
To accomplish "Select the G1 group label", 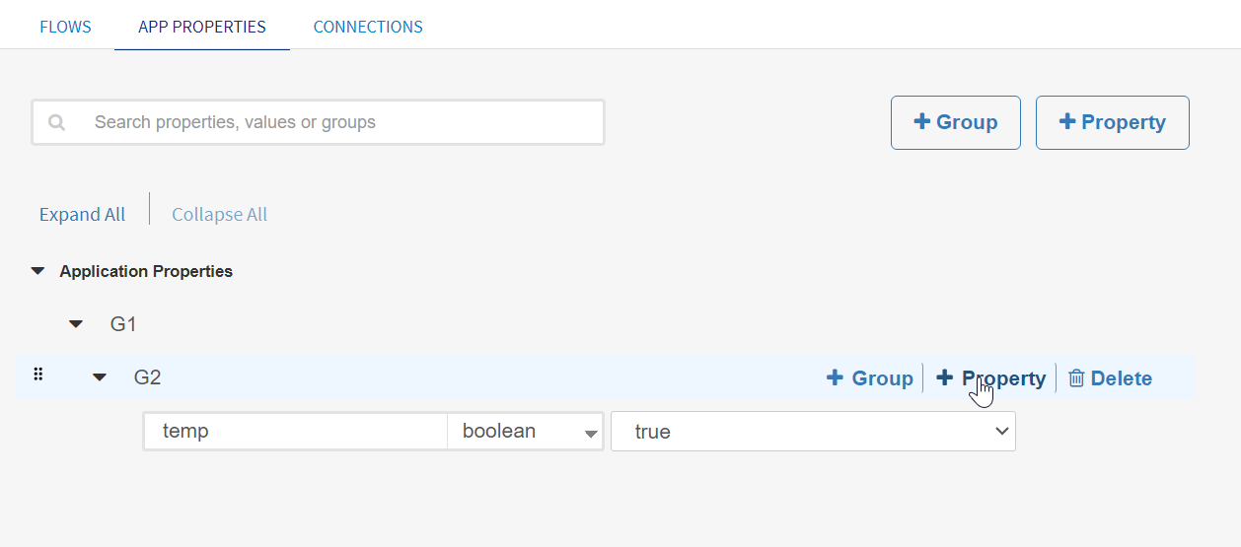I will tap(123, 323).
